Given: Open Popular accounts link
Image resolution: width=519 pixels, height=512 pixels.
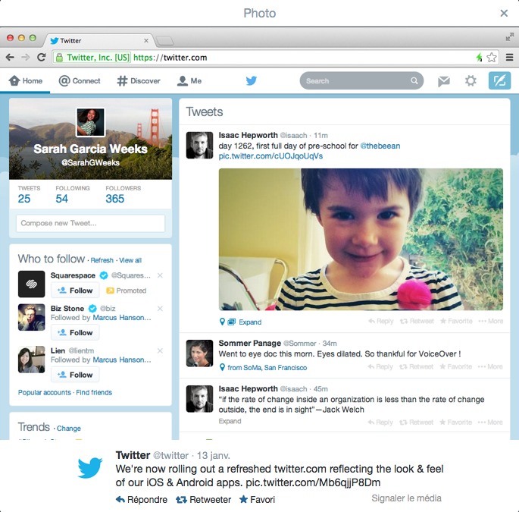Looking at the screenshot, I should click(45, 392).
